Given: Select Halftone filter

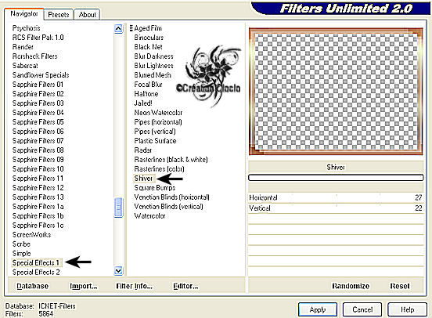Looking at the screenshot, I should (x=146, y=94).
